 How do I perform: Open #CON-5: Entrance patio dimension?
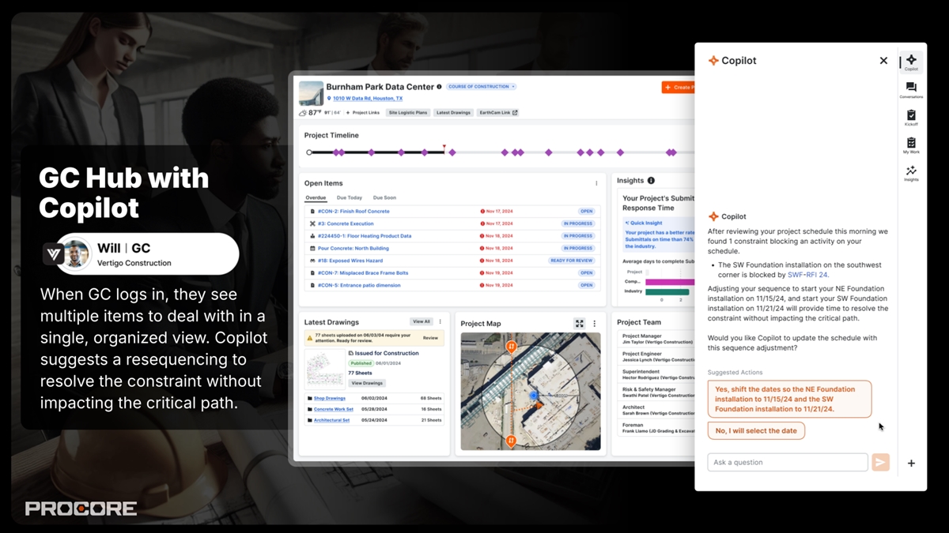coord(358,285)
